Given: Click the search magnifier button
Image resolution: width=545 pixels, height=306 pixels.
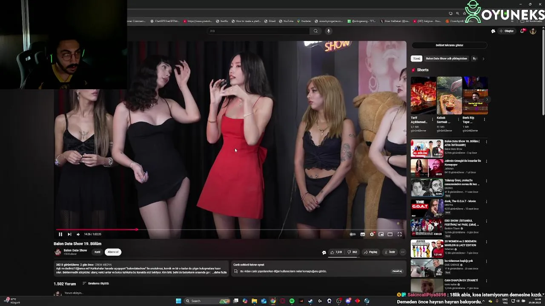Looking at the screenshot, I should (316, 31).
